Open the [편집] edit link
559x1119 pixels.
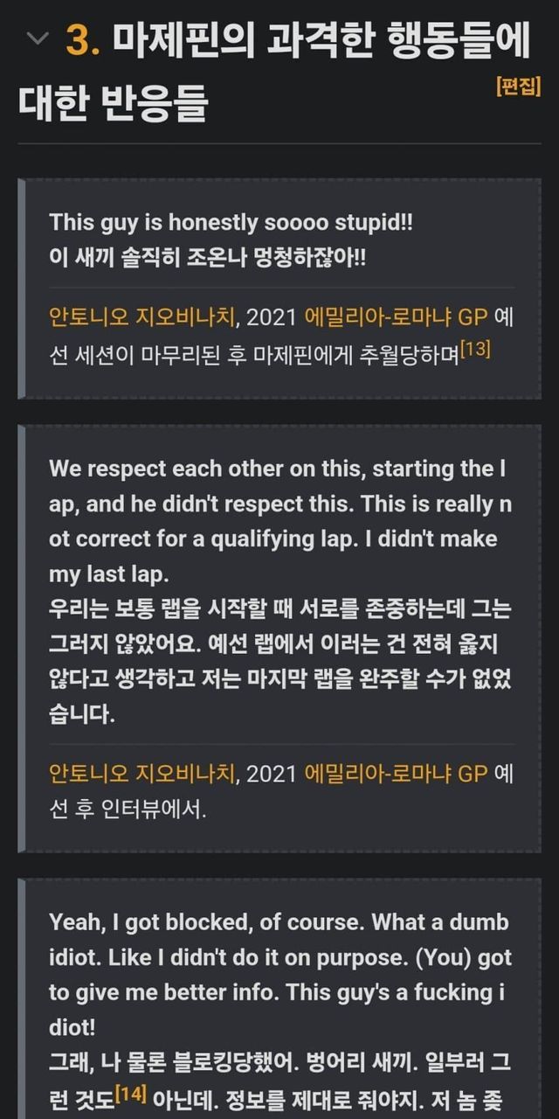[518, 87]
